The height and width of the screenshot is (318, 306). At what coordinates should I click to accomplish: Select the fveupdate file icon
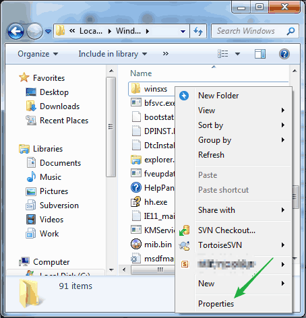tap(136, 173)
